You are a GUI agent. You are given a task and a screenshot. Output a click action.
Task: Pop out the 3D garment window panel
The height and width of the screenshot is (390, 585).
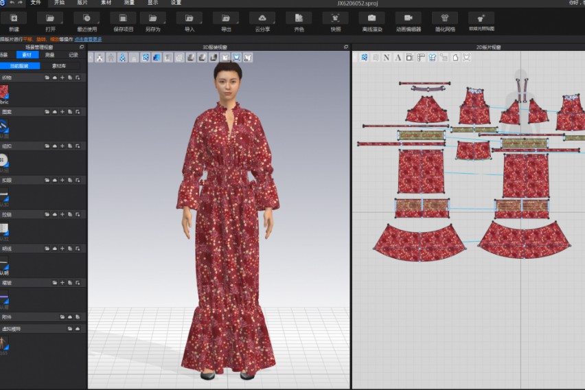[346, 47]
